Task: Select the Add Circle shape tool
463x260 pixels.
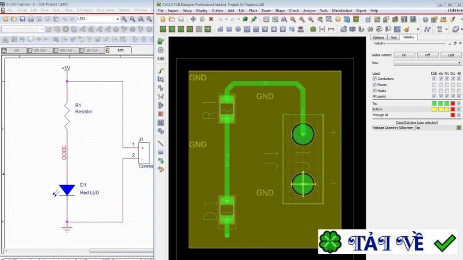Action: 238,29
